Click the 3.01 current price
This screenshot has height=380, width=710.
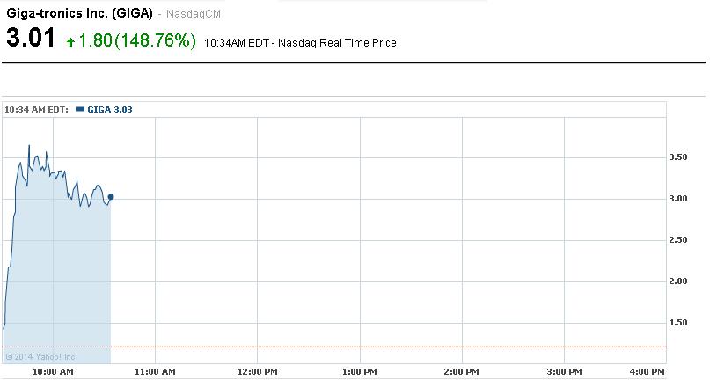[31, 40]
